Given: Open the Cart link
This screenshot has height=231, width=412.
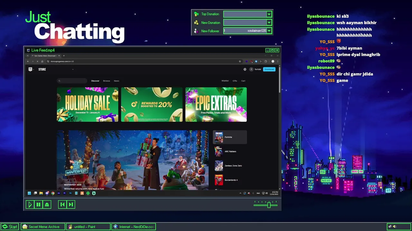Looking at the screenshot, I should (x=243, y=81).
